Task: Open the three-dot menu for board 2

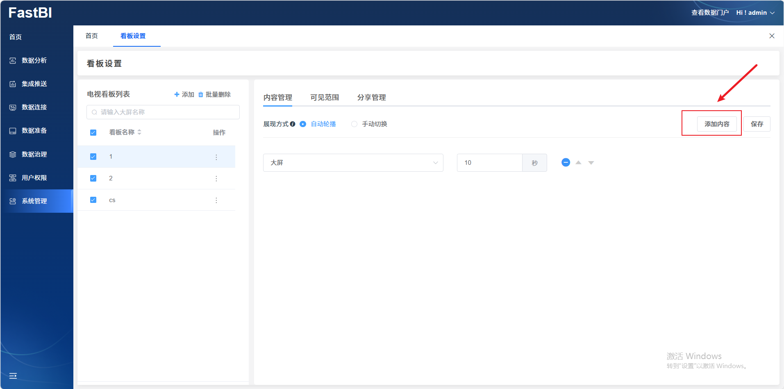Action: click(x=216, y=179)
